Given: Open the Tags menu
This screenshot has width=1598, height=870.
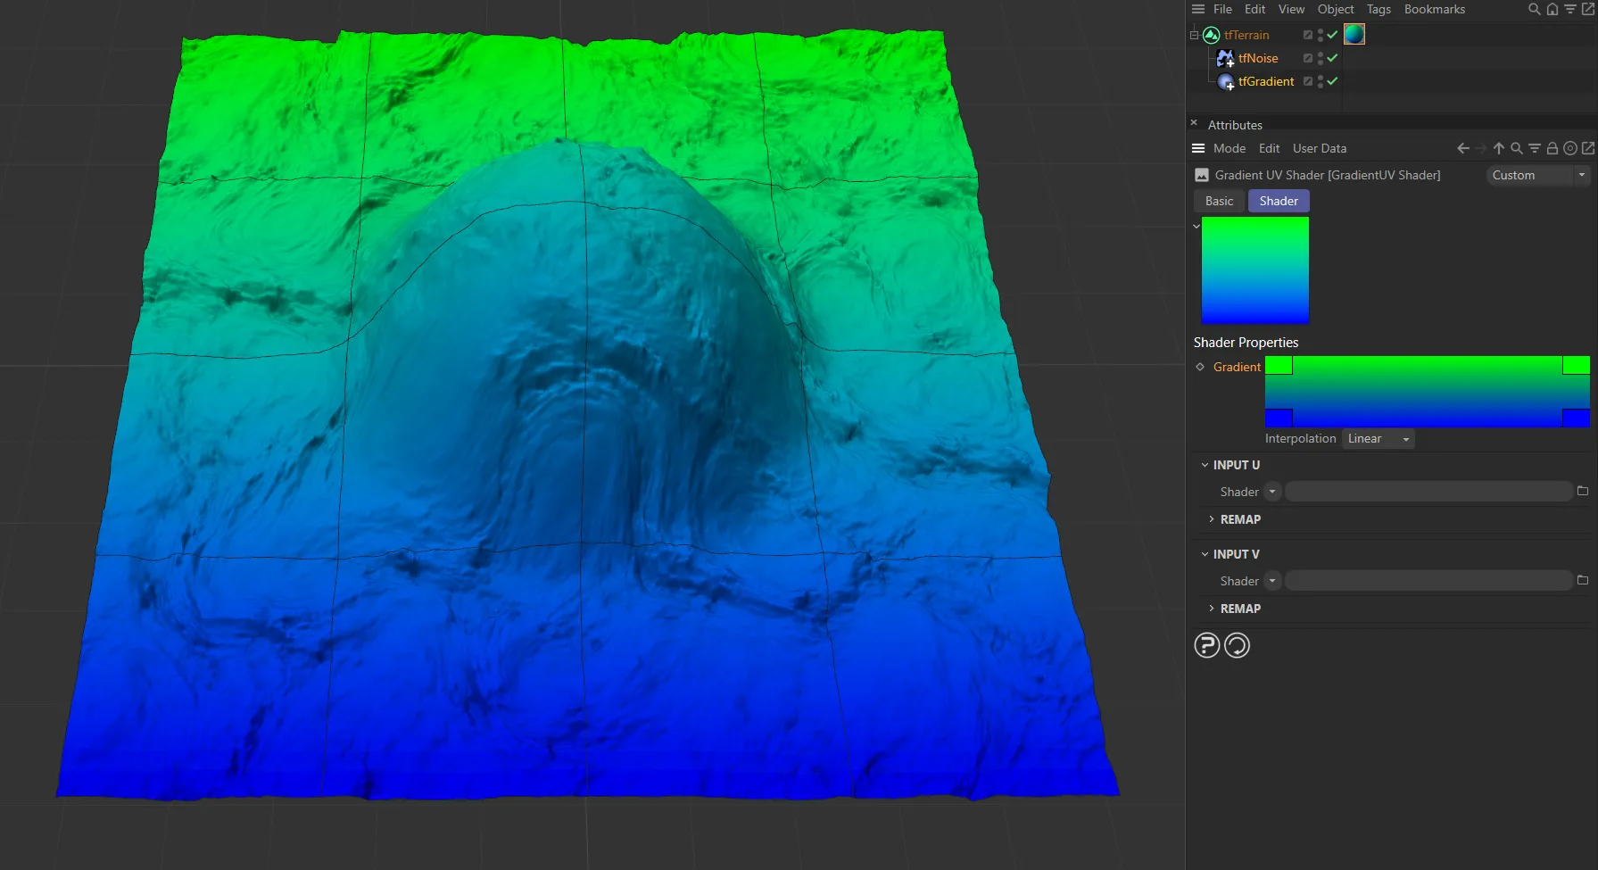Looking at the screenshot, I should [x=1378, y=9].
